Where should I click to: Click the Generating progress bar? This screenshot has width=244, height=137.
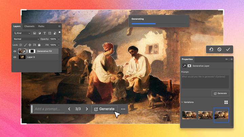pos(159,24)
